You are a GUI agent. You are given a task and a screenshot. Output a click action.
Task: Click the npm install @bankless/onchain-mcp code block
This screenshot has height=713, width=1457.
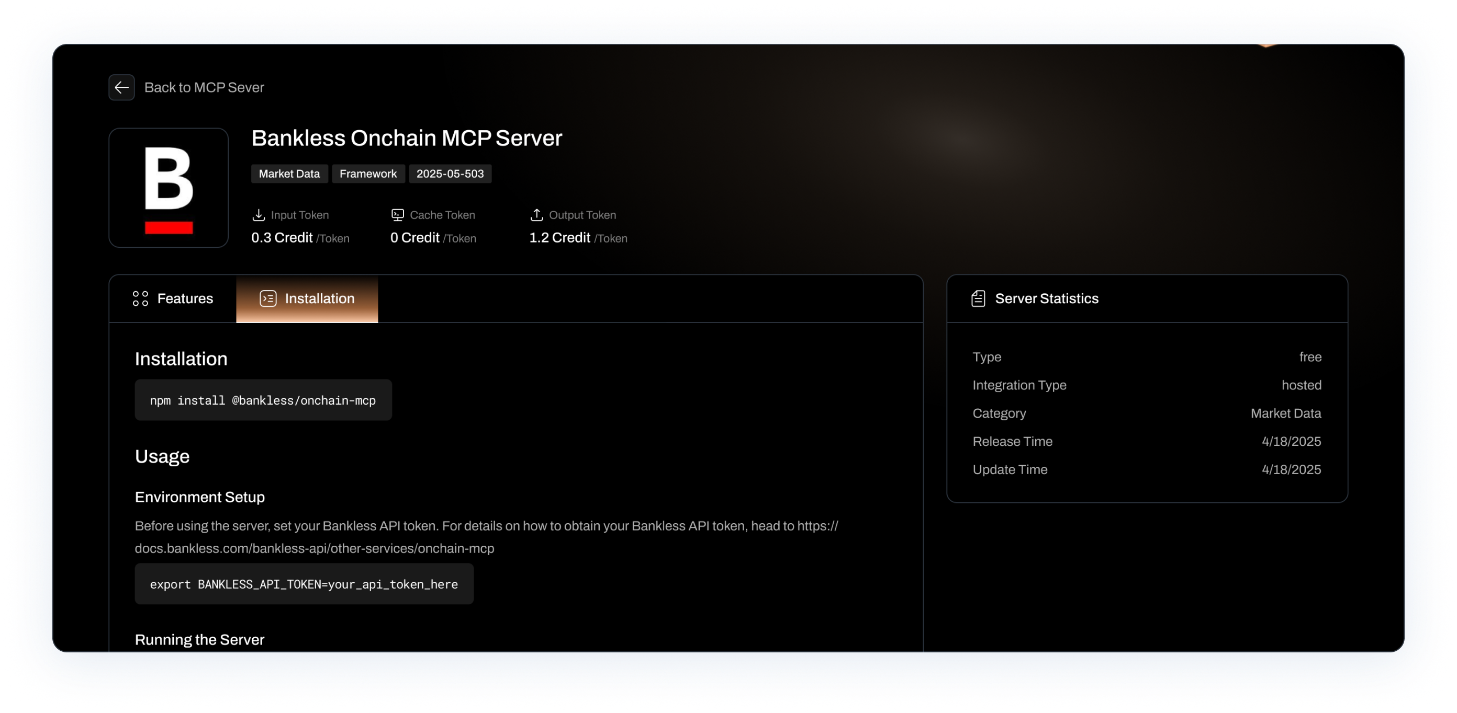(x=263, y=400)
